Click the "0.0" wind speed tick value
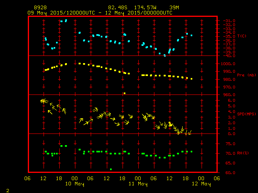258x193 pixels. click(x=232, y=134)
